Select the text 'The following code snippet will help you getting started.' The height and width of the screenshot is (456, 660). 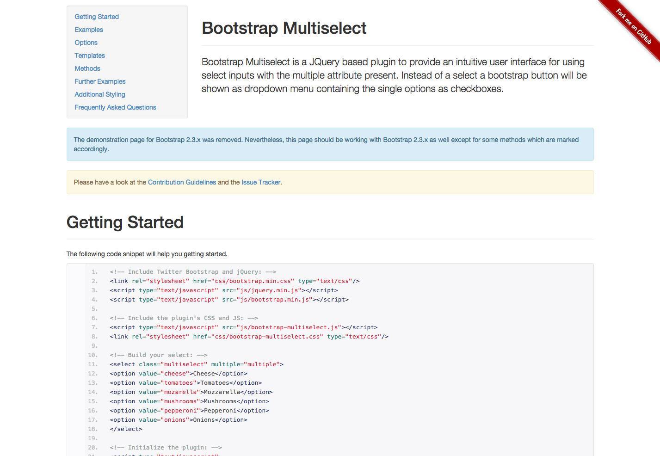(x=147, y=254)
